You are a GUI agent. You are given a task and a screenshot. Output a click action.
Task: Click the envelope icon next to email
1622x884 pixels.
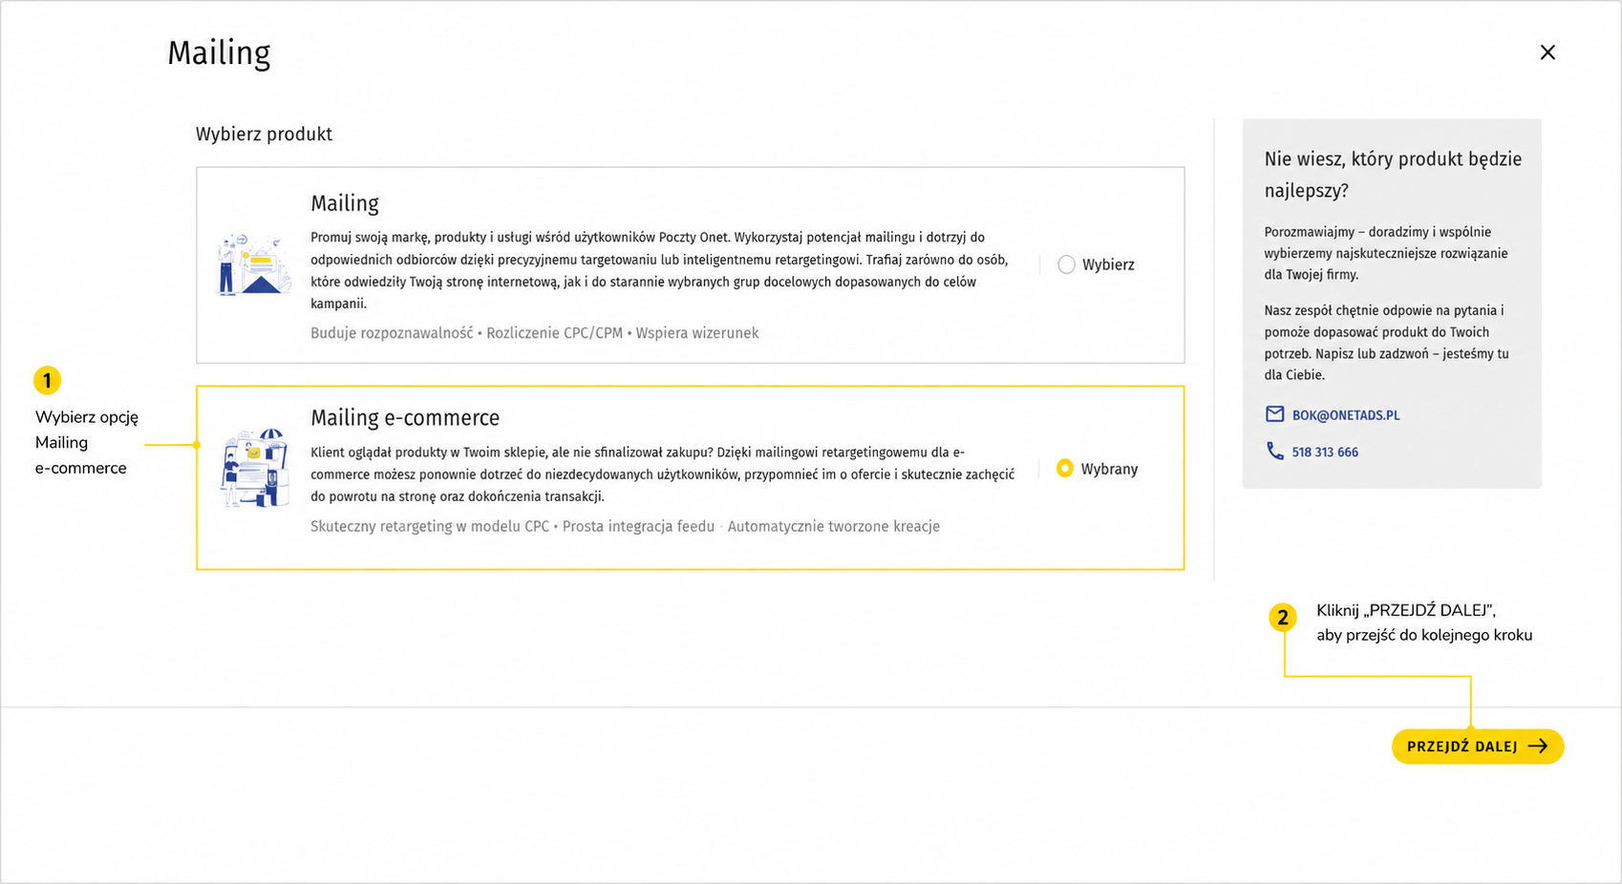pyautogui.click(x=1274, y=414)
